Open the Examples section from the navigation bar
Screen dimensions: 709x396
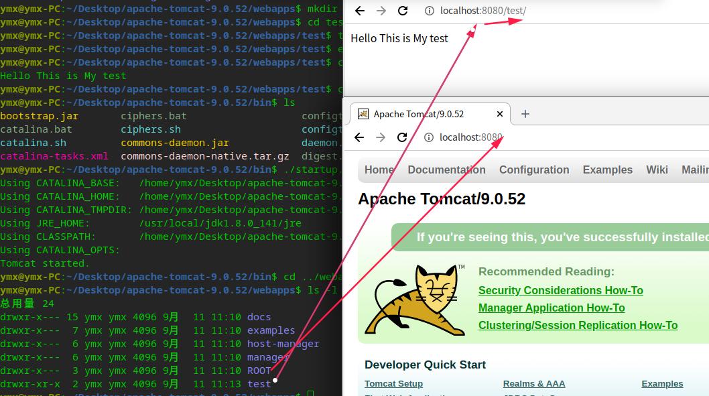[607, 170]
